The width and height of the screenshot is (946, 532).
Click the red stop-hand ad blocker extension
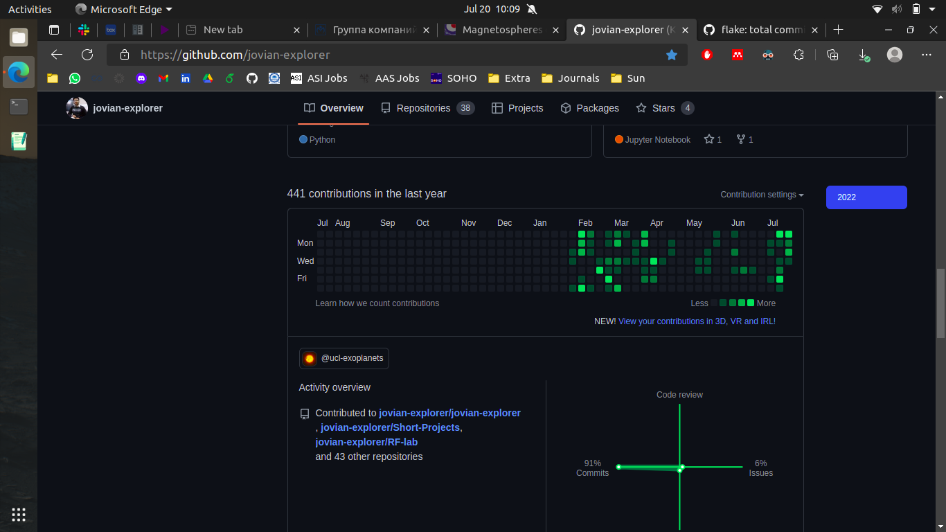707,55
